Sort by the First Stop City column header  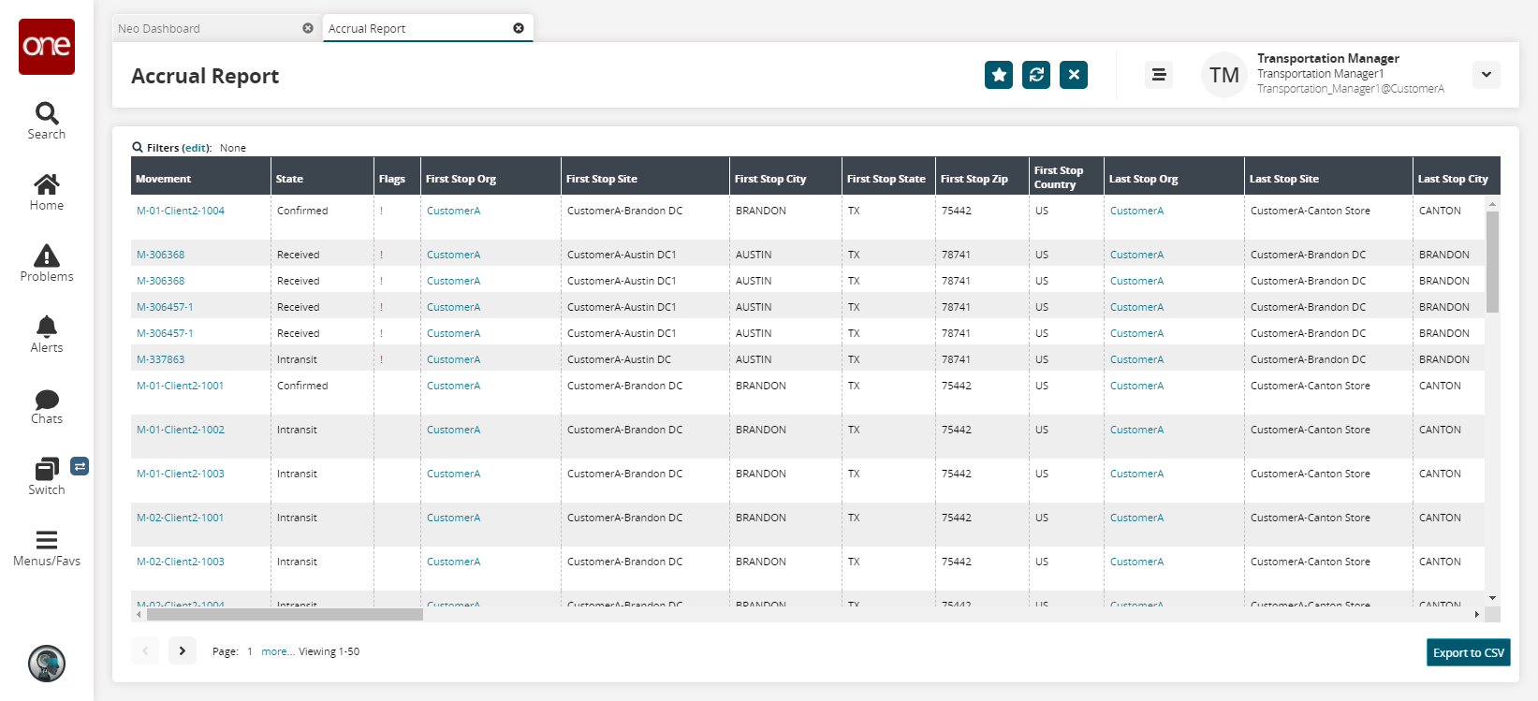click(x=770, y=179)
